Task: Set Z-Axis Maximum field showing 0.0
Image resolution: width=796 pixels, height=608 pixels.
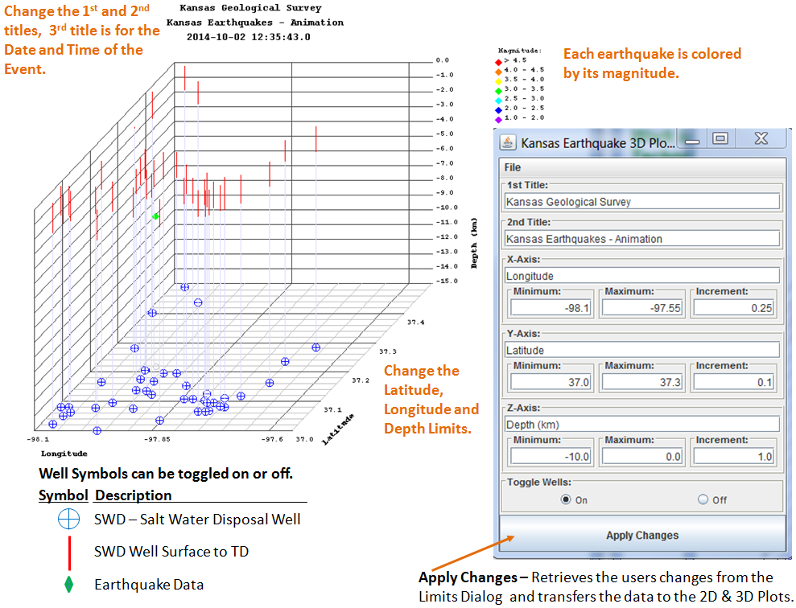Action: pos(642,456)
